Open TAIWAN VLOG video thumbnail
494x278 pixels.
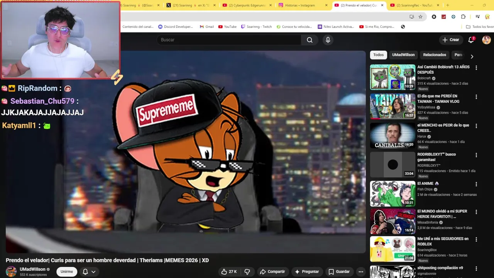[x=392, y=106]
